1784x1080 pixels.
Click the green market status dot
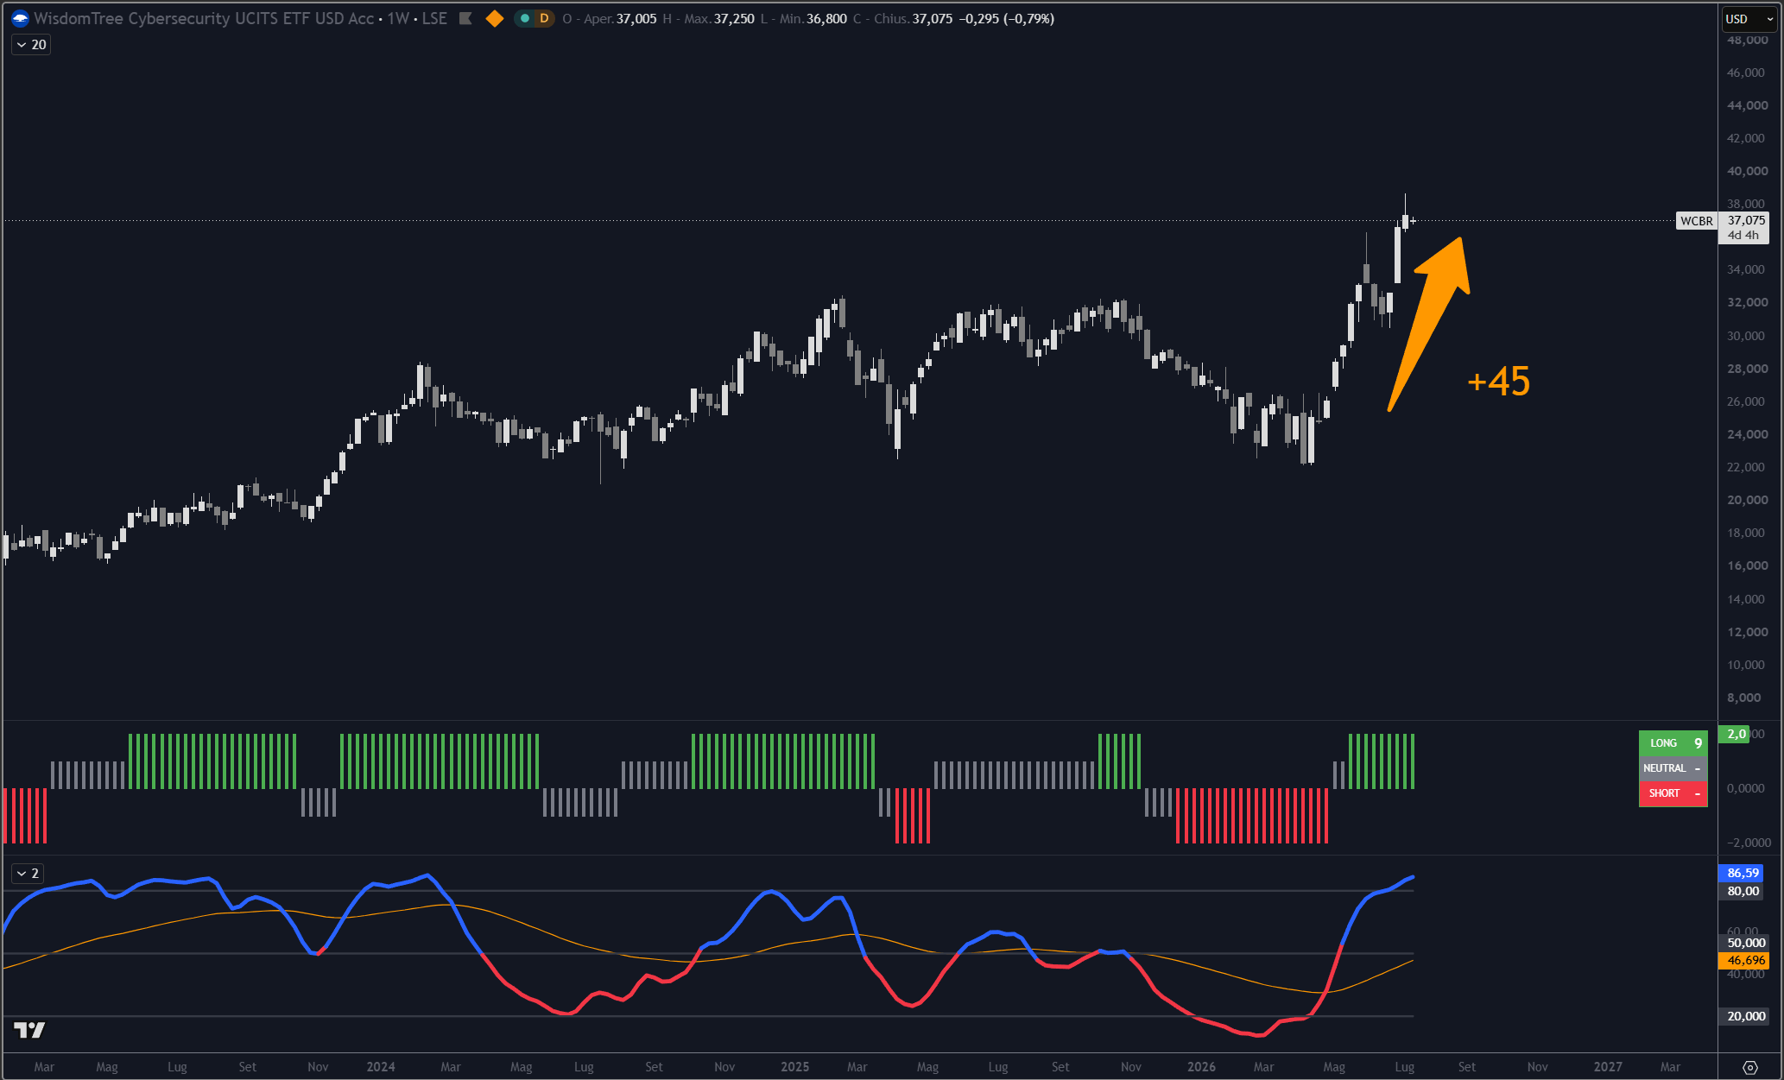coord(524,18)
